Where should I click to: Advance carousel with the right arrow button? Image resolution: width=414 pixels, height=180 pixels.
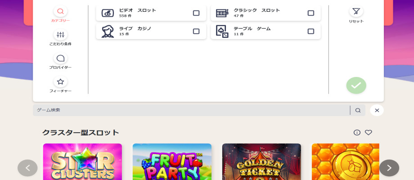[x=389, y=168]
